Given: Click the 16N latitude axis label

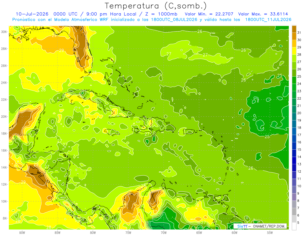Looking at the screenshot, I should (x=4, y=150).
